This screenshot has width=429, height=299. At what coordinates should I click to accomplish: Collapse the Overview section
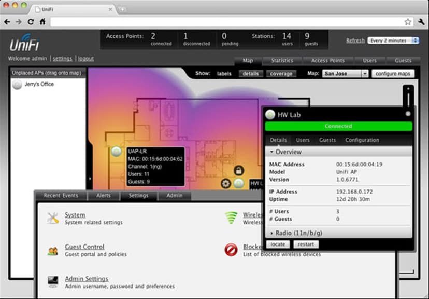point(338,152)
